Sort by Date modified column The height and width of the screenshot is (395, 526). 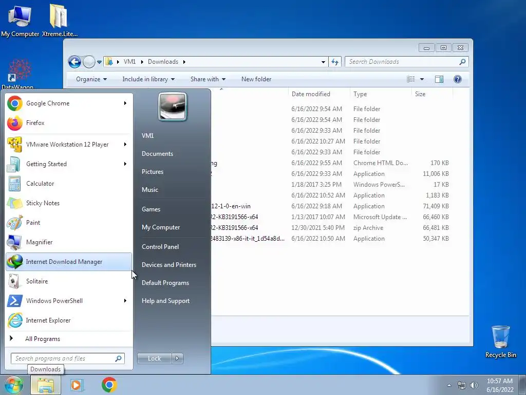click(x=318, y=94)
